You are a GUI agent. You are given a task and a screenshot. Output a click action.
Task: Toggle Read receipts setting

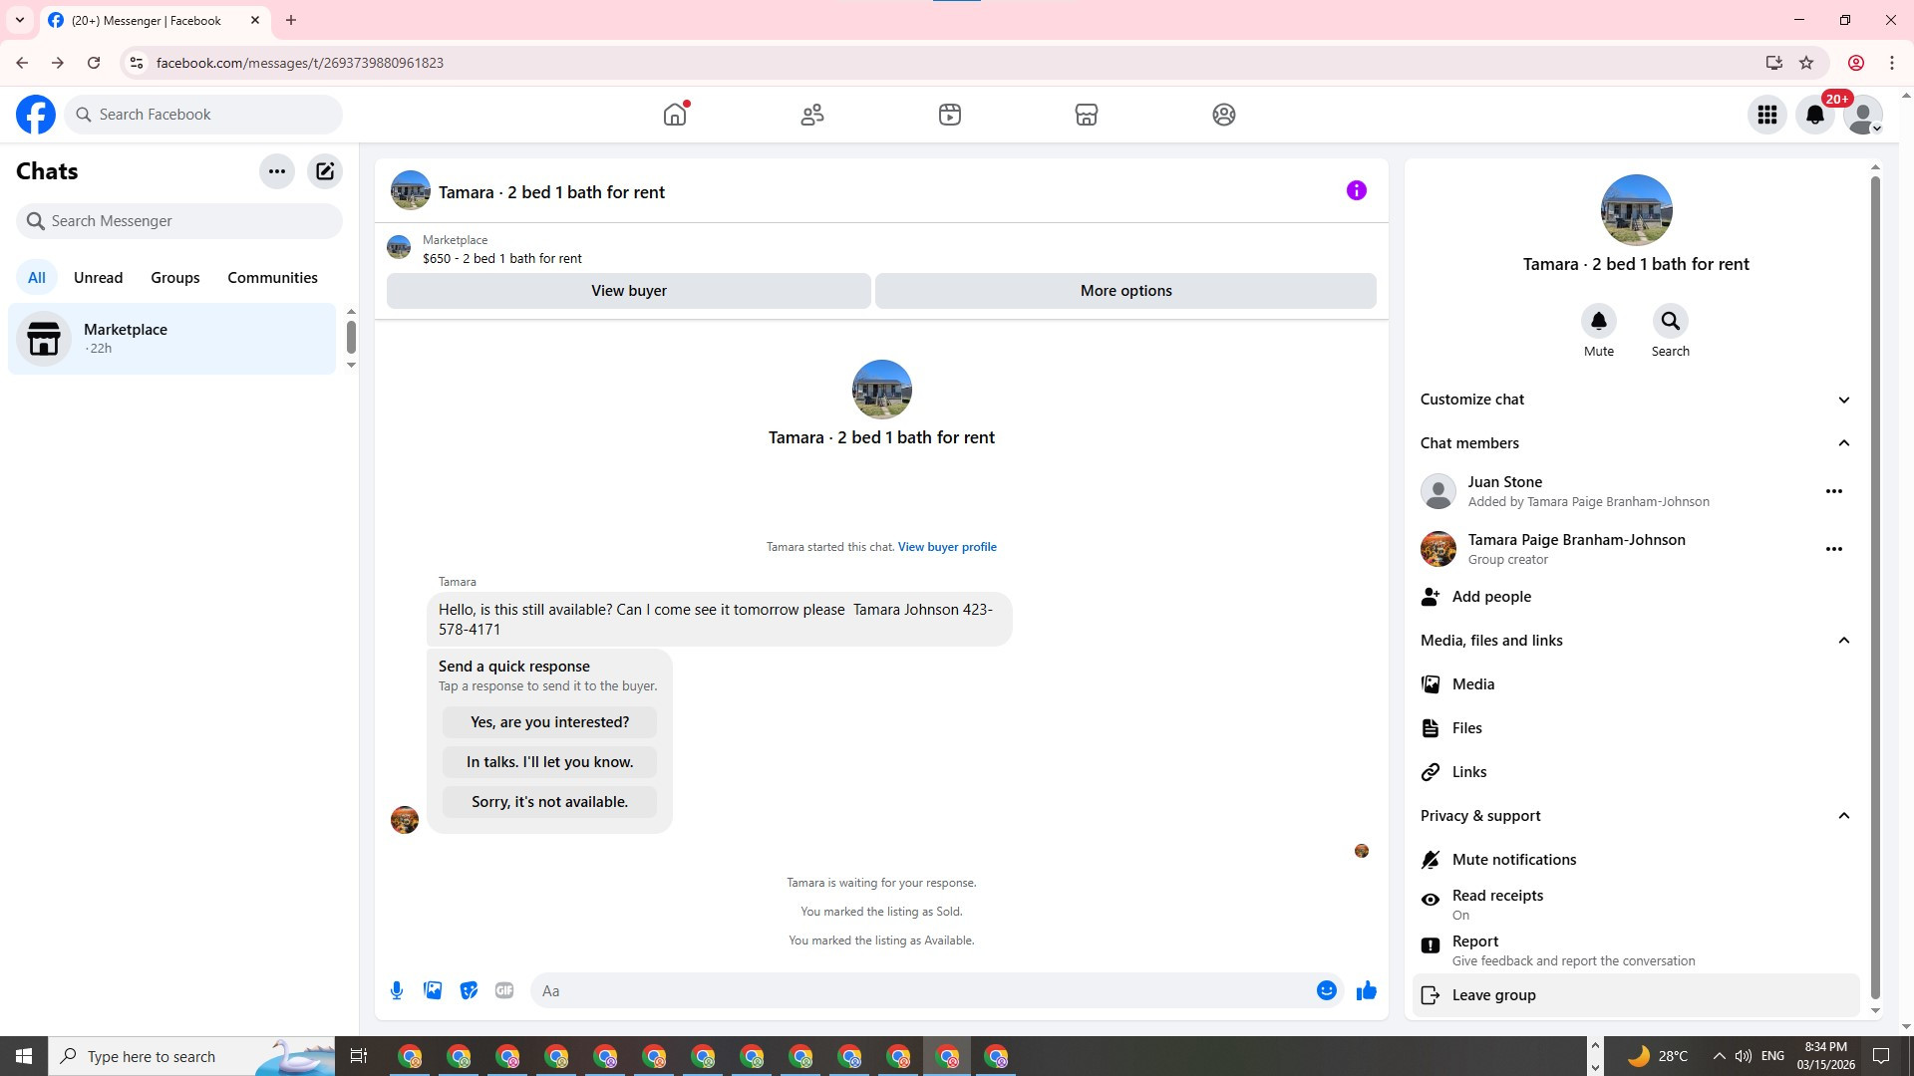click(x=1636, y=905)
